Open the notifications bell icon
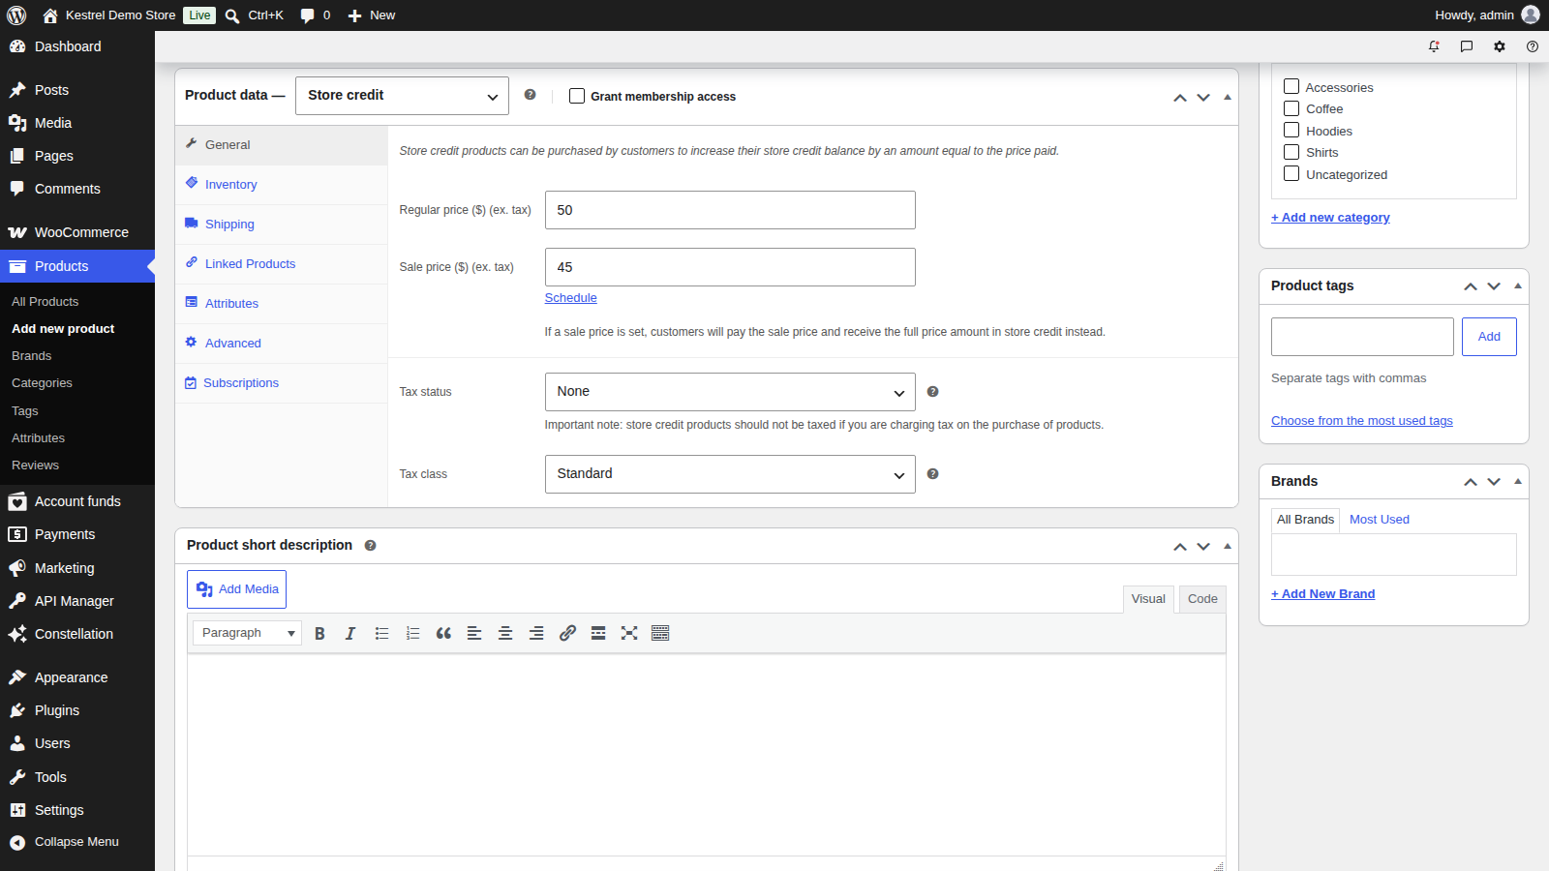 point(1434,46)
